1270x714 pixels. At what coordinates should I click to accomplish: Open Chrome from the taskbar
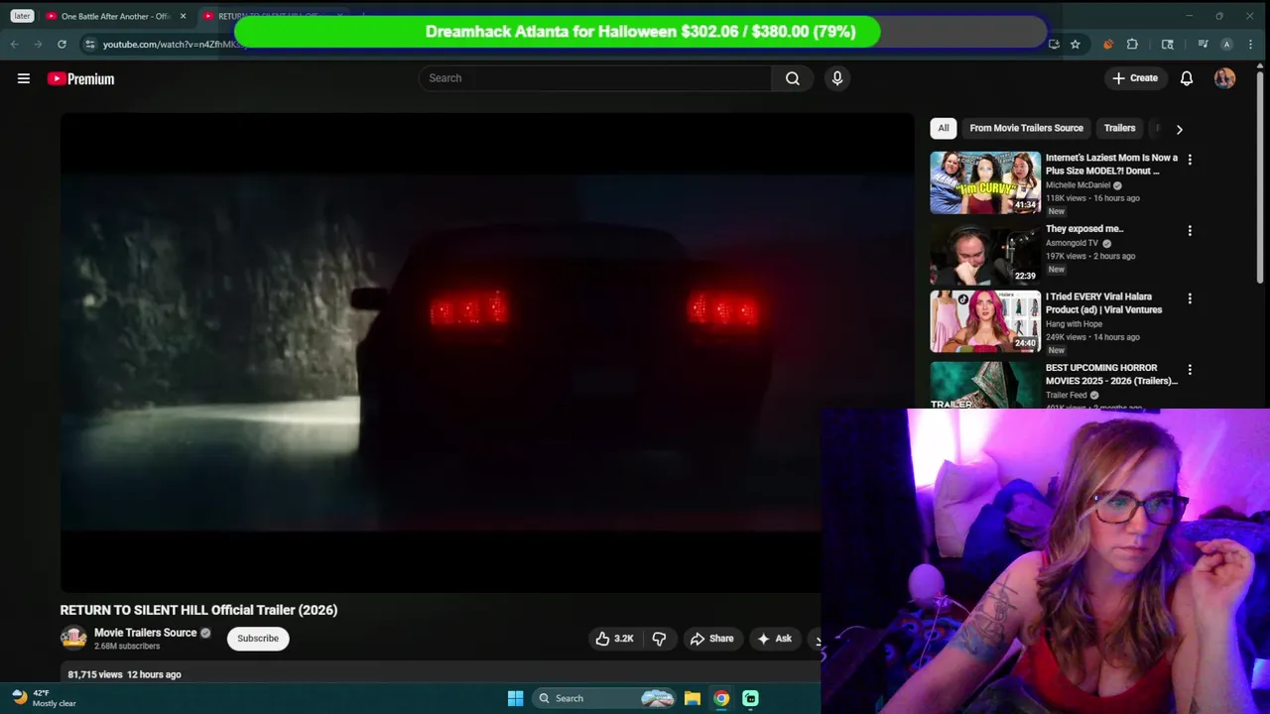tap(721, 698)
